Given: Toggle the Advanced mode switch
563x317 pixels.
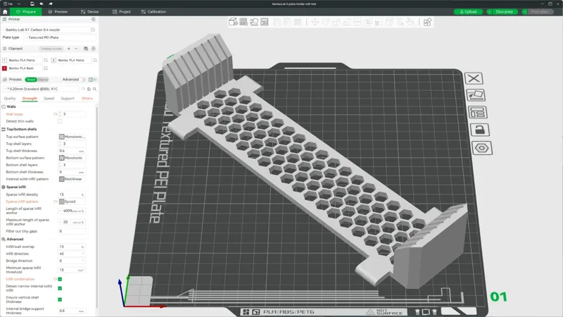Looking at the screenshot, I should click(83, 80).
